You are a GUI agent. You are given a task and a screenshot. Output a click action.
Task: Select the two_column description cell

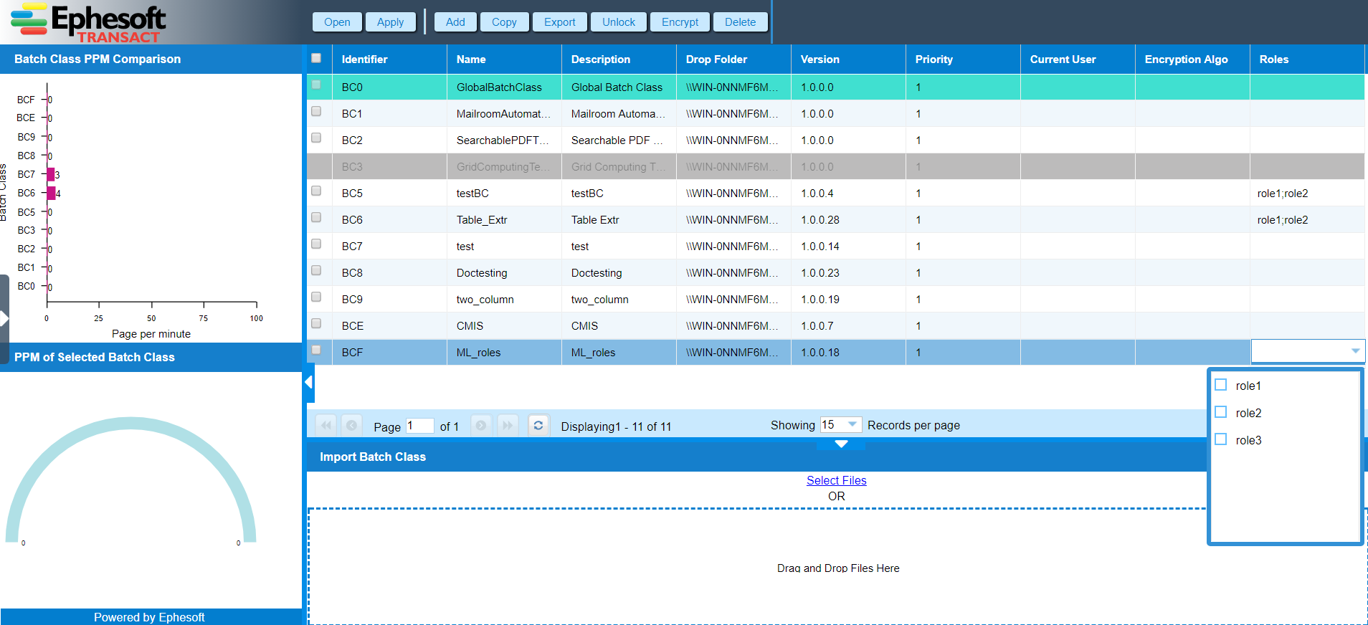pos(619,299)
